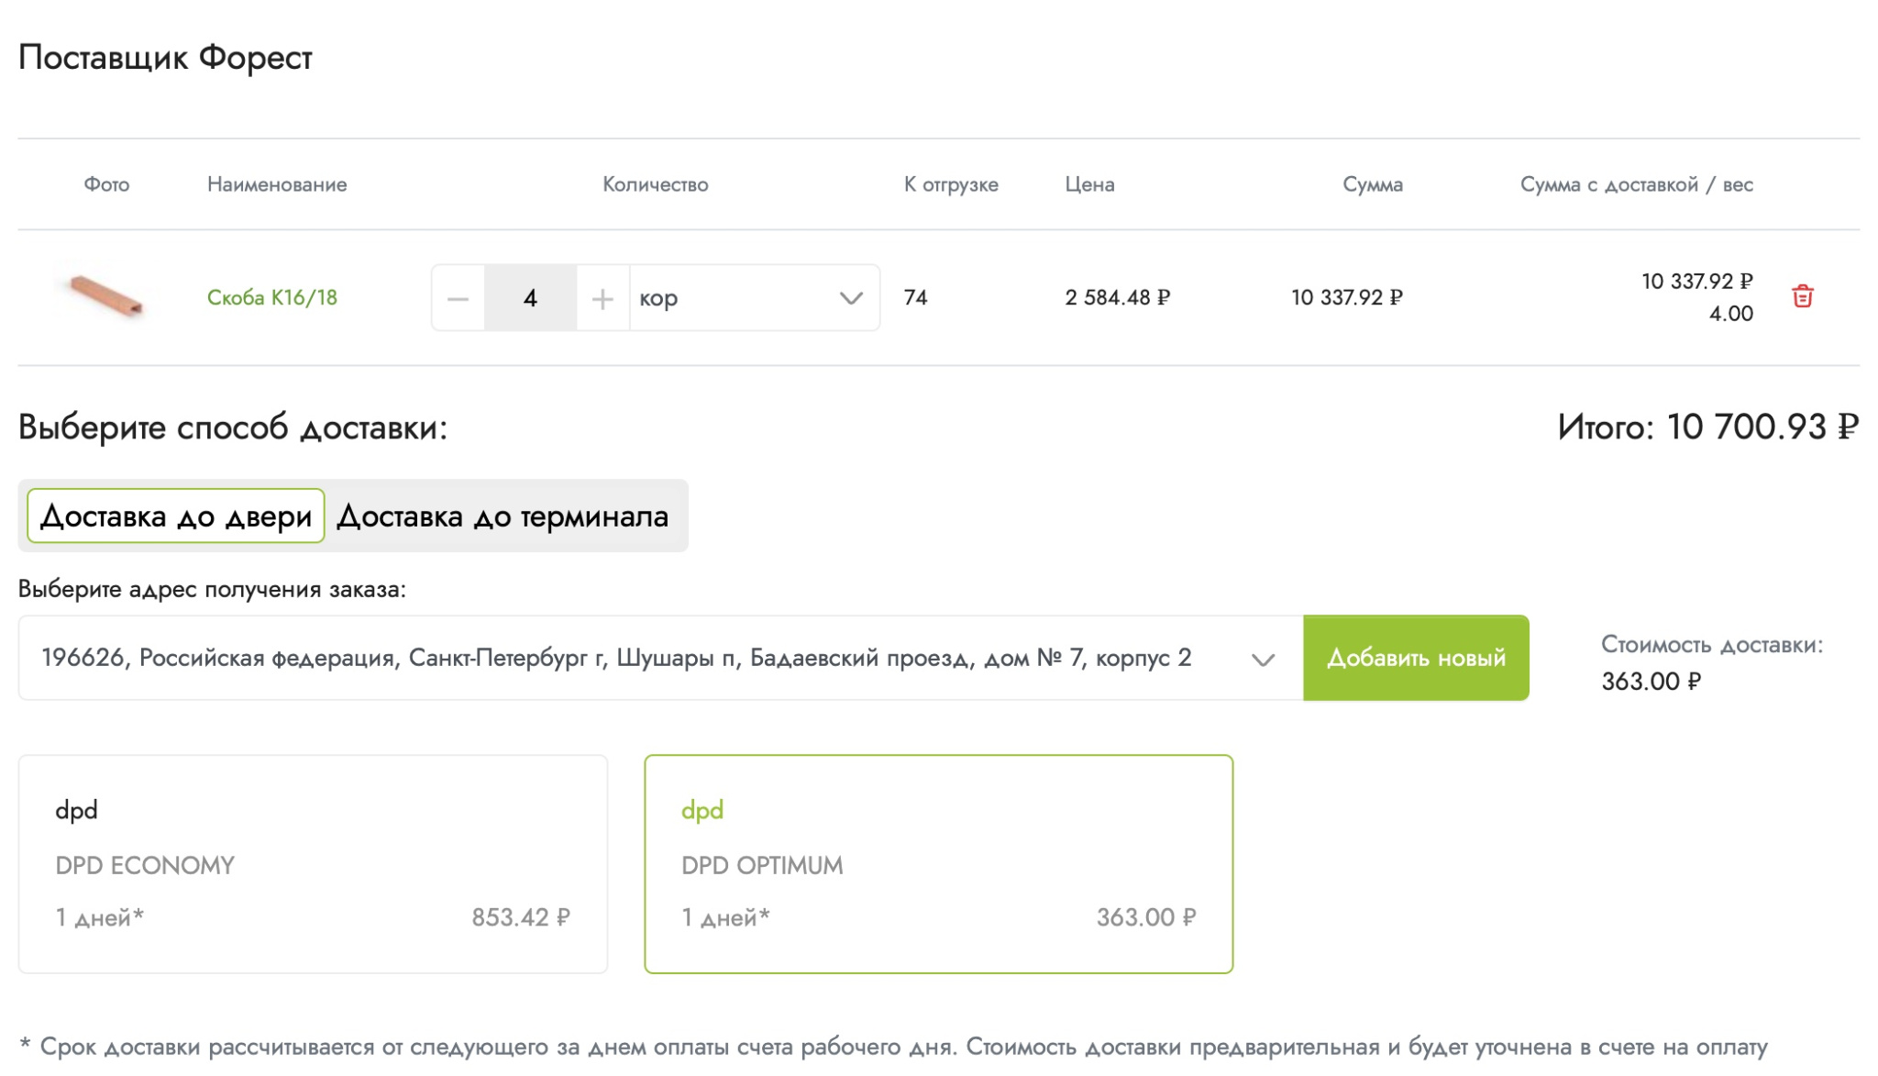The width and height of the screenshot is (1878, 1076).
Task: Expand the delivery address dropdown
Action: [x=660, y=658]
